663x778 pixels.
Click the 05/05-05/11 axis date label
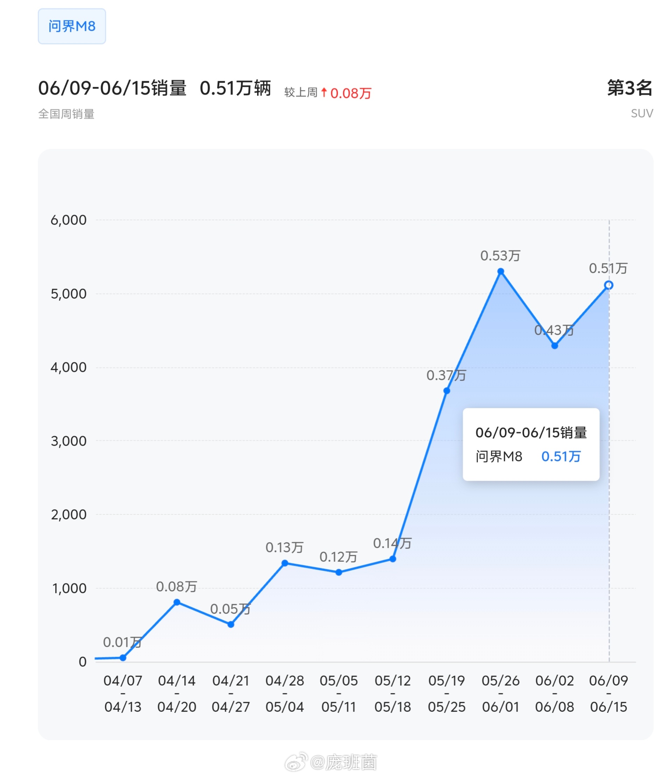coord(338,693)
